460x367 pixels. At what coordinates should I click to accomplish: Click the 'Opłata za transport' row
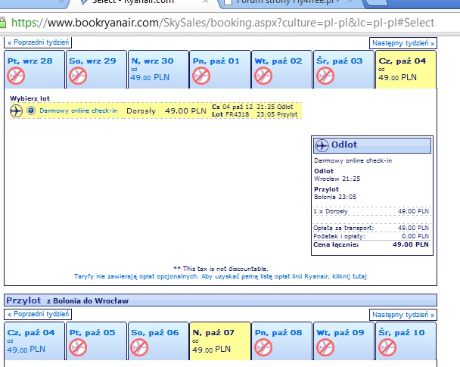pos(371,228)
